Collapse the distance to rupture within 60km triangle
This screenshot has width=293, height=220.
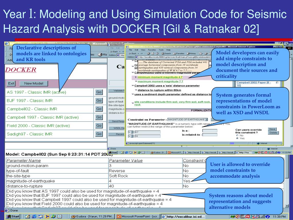136,90
